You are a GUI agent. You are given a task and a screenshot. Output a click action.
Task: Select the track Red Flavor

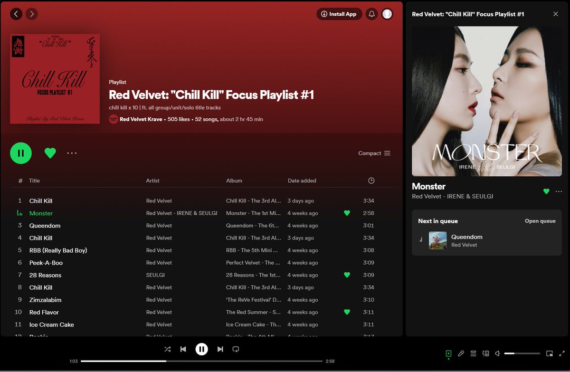201,312
